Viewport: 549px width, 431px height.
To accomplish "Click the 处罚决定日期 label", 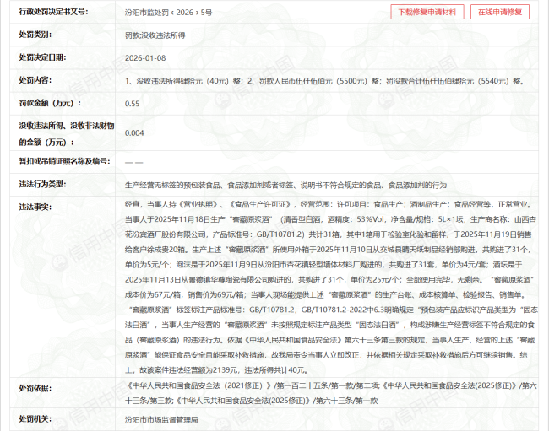I will coord(42,57).
